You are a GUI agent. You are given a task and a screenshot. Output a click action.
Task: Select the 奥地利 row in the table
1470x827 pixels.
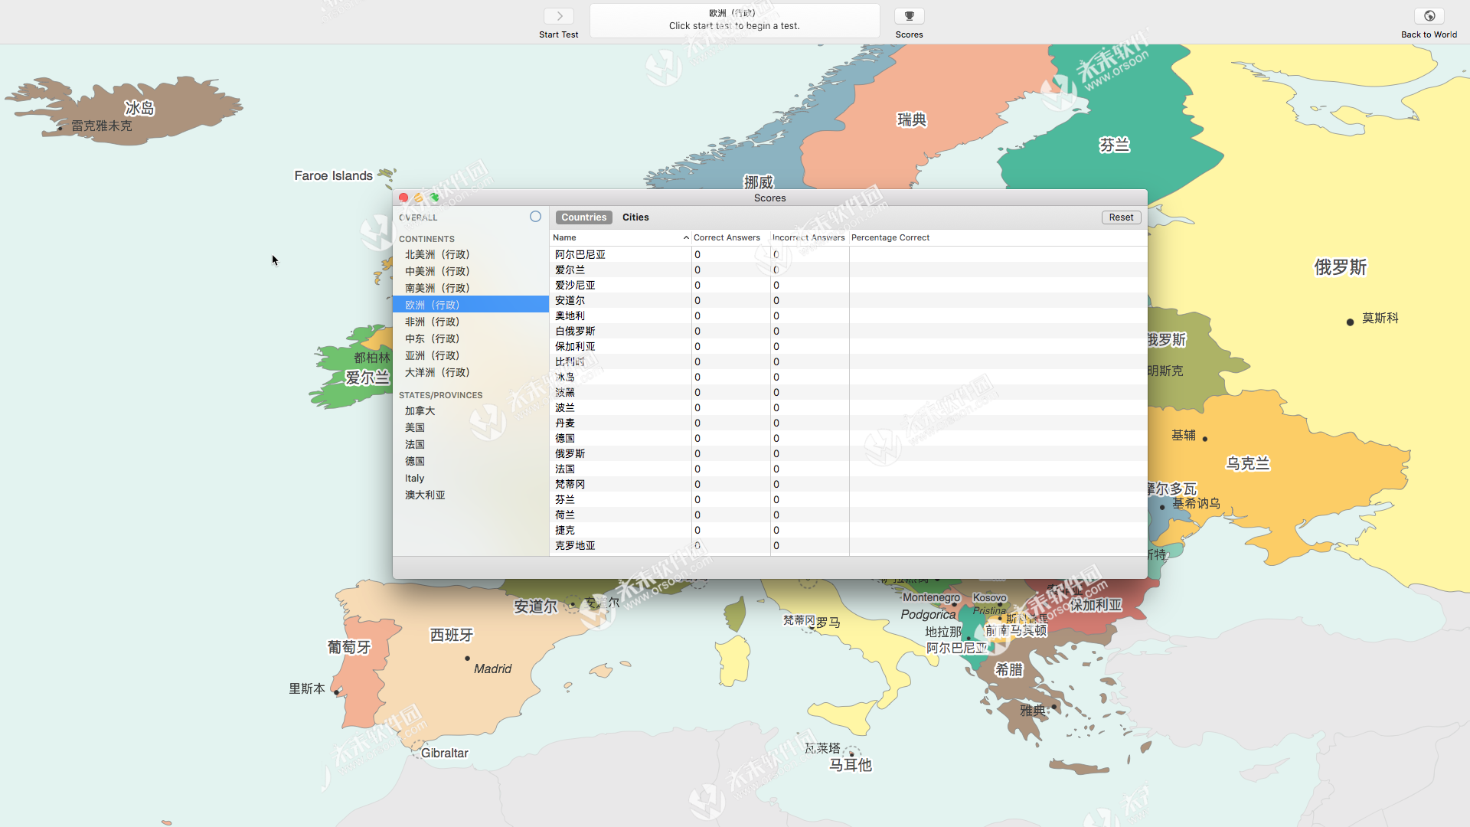[848, 315]
